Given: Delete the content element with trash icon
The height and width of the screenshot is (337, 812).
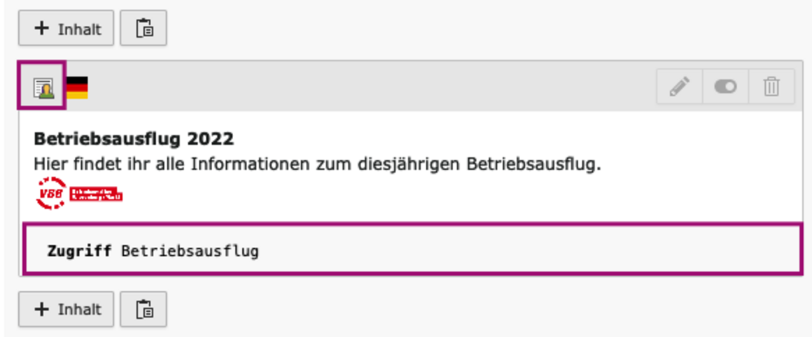Looking at the screenshot, I should click(x=771, y=87).
